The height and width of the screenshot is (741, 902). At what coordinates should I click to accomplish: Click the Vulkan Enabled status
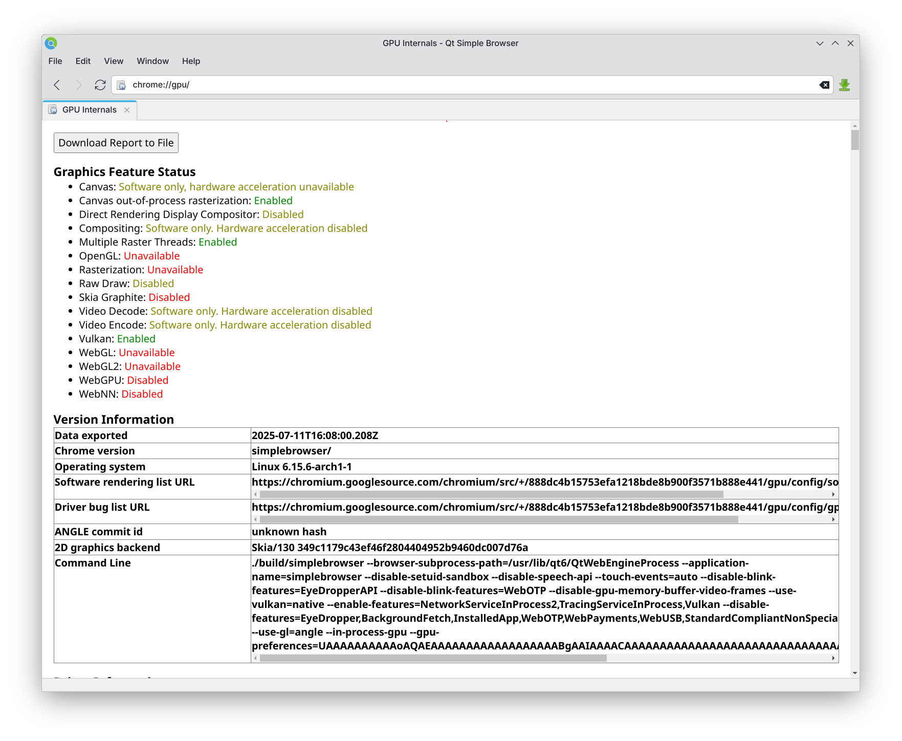tap(136, 339)
